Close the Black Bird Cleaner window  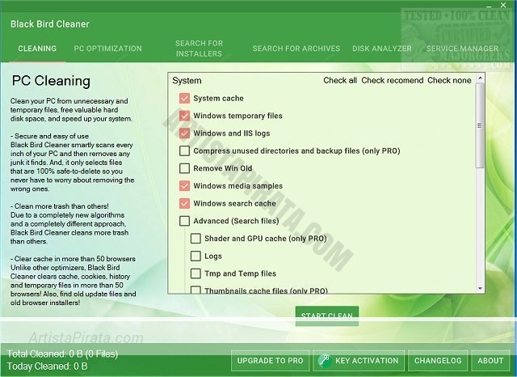pos(503,5)
